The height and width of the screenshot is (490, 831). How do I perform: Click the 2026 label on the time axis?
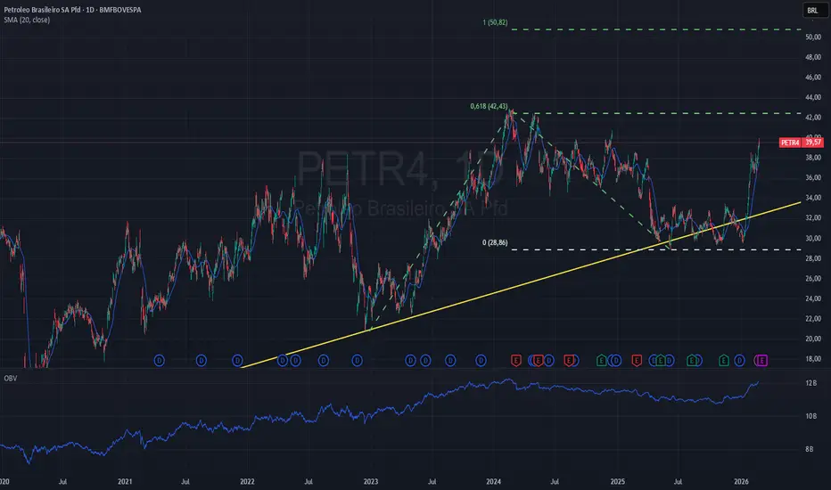coord(741,481)
